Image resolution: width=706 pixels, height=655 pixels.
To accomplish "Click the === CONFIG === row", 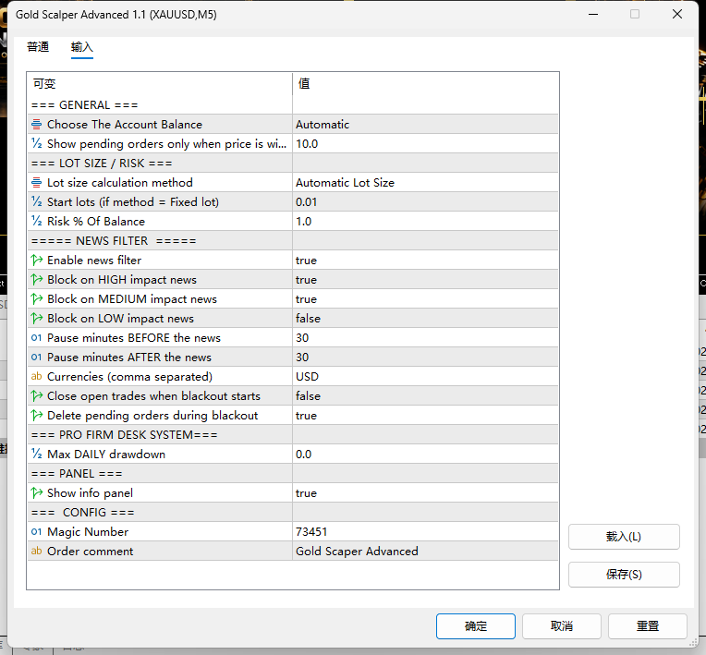I will click(293, 513).
